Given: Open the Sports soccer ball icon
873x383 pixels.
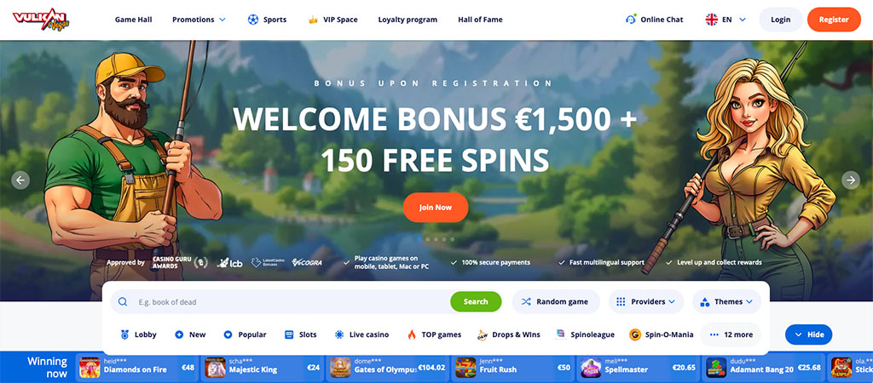Looking at the screenshot, I should [252, 20].
